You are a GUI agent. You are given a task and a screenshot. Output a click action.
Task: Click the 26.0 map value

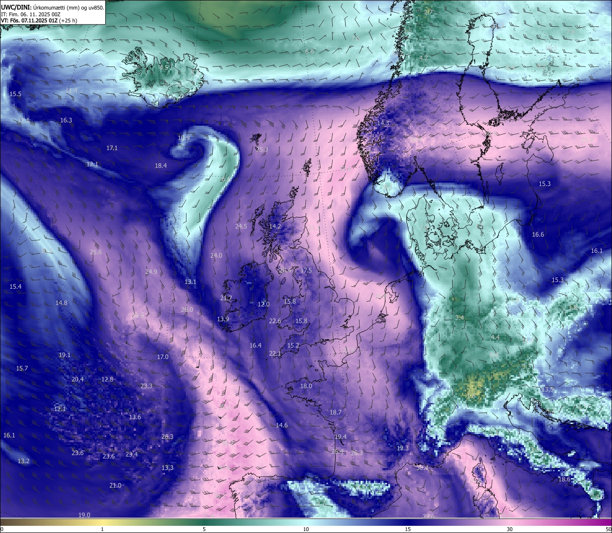(x=187, y=309)
